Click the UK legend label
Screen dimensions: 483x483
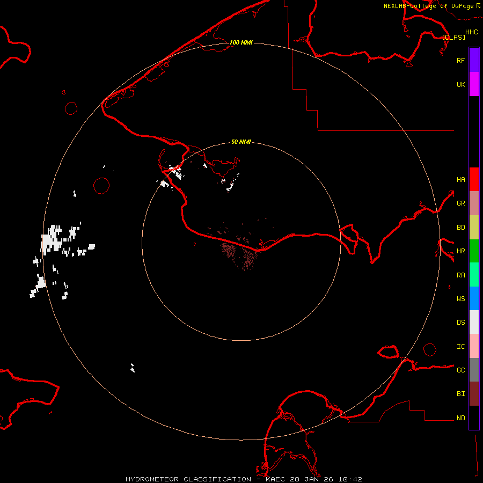point(460,84)
